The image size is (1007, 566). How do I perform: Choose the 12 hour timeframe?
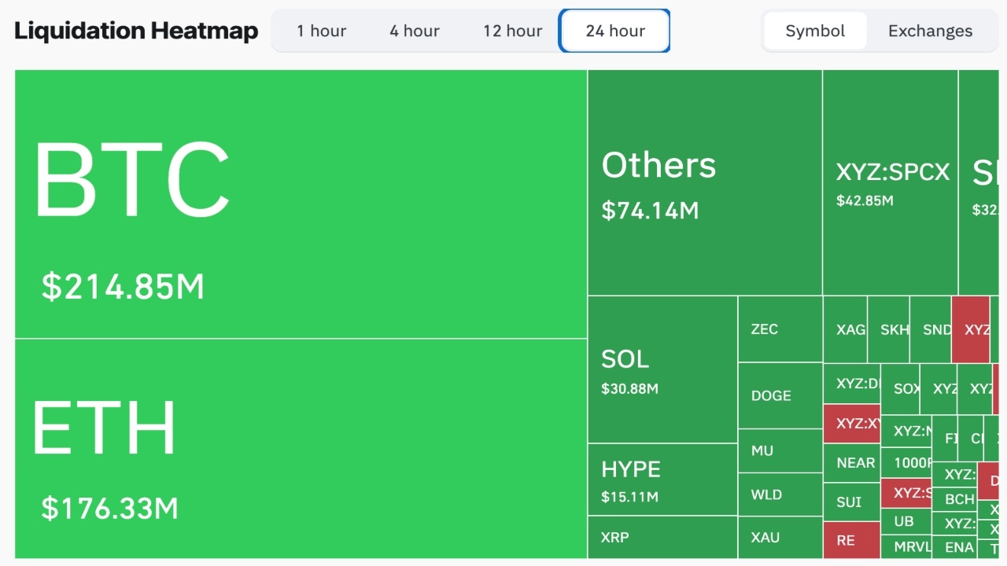point(512,31)
